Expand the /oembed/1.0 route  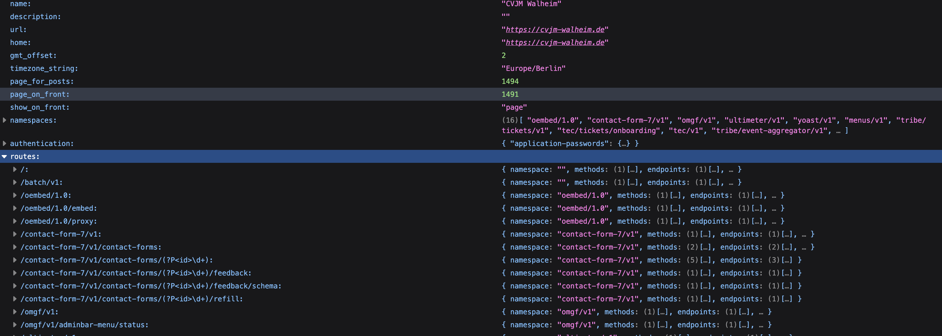(x=15, y=196)
